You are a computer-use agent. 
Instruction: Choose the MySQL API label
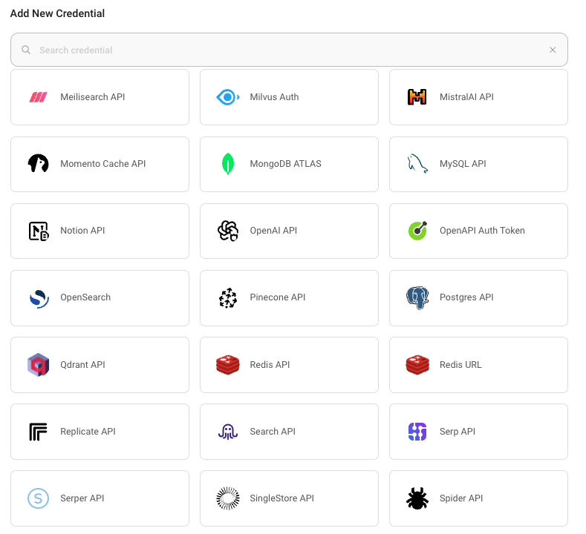coord(463,164)
